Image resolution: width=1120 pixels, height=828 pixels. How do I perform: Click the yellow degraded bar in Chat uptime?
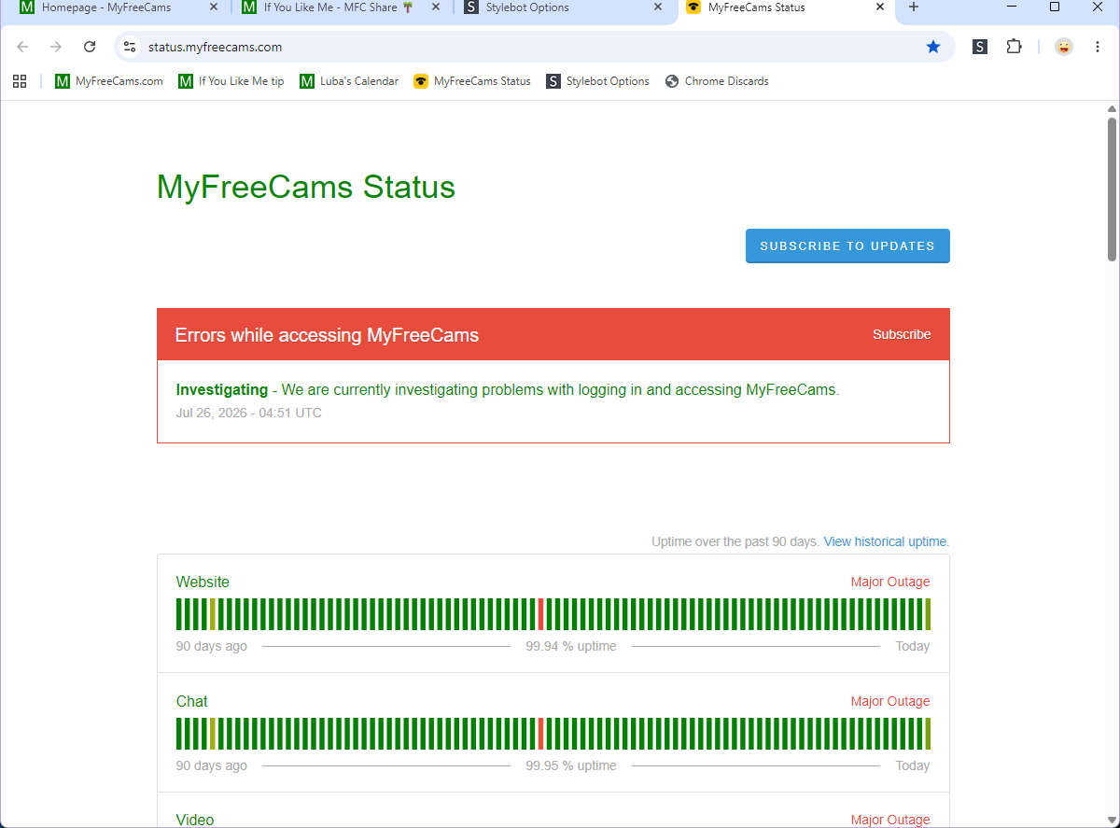click(x=213, y=734)
